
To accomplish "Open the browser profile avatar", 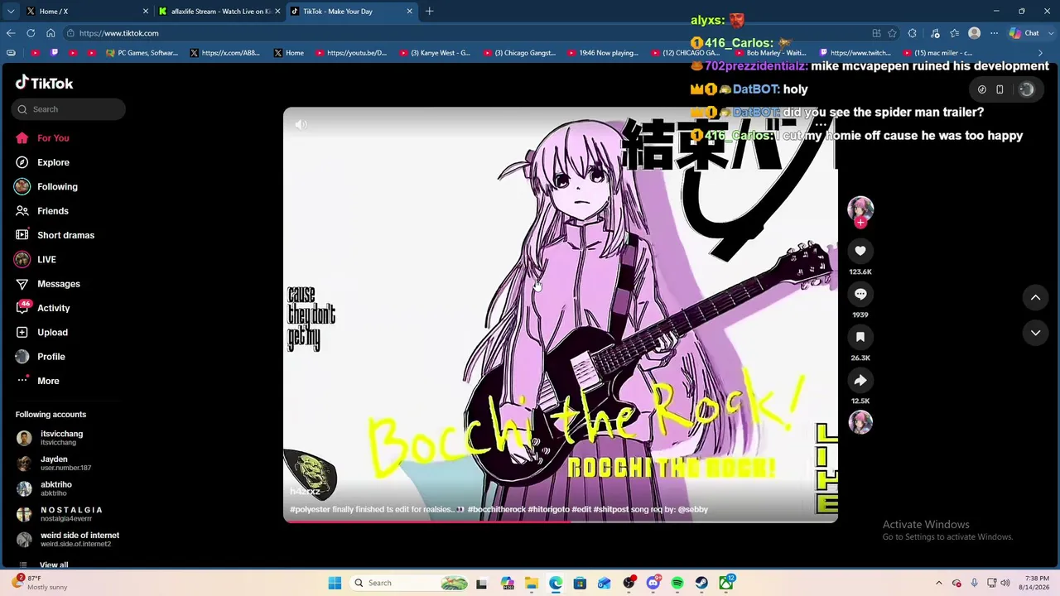I will [975, 33].
